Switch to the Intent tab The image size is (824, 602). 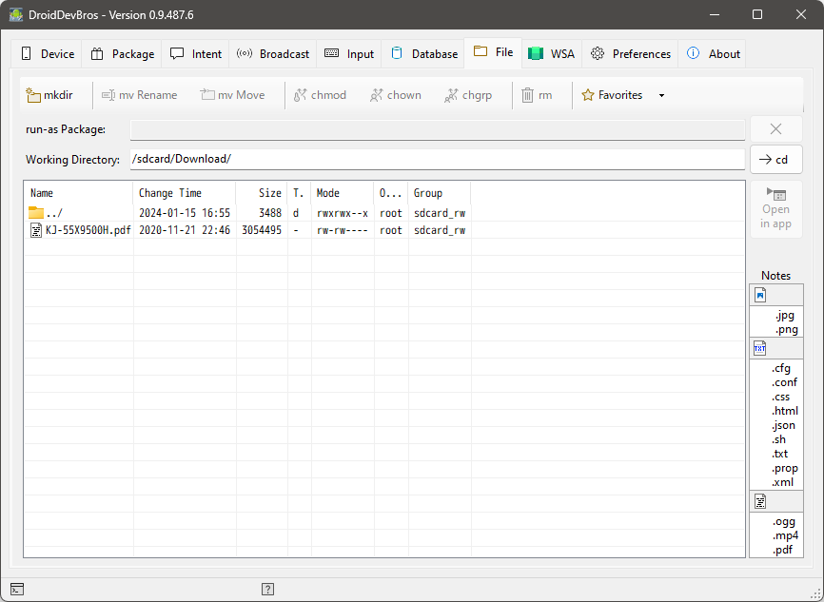tap(195, 53)
